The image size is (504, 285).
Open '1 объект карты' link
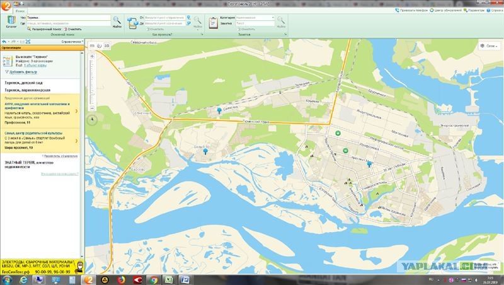[x=35, y=66]
